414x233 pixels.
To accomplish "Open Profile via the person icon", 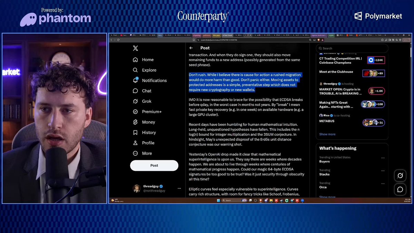I will [x=136, y=143].
